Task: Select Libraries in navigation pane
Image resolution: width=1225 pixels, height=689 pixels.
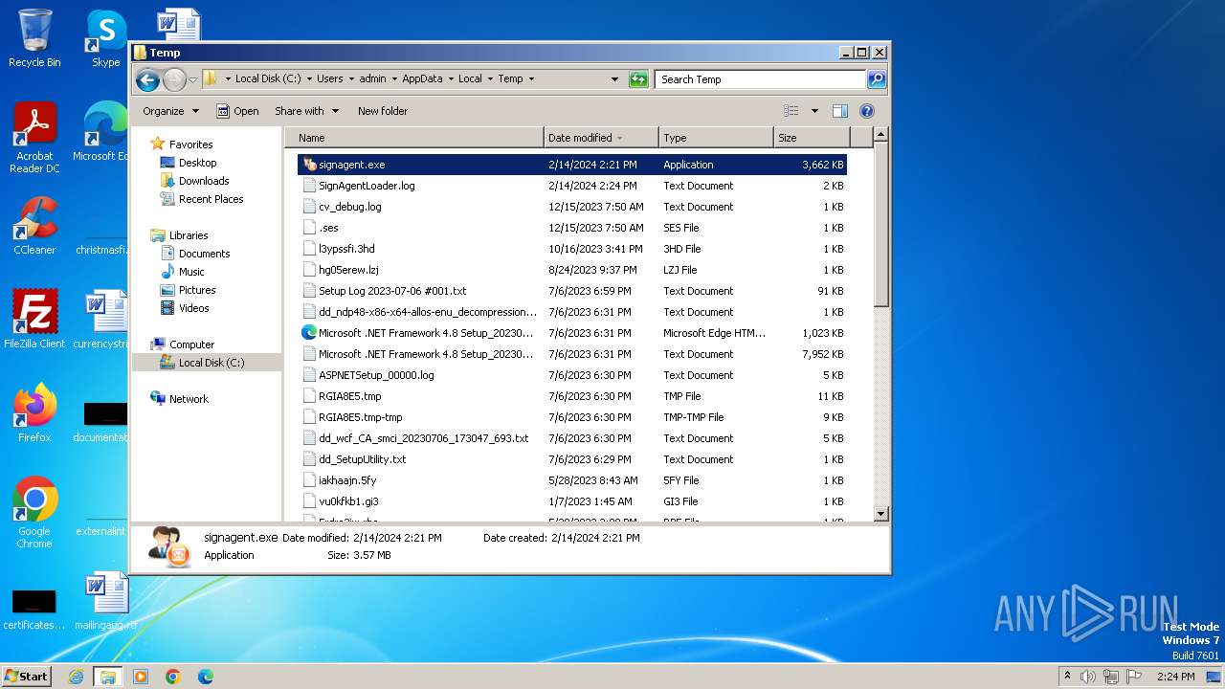Action: pyautogui.click(x=189, y=235)
